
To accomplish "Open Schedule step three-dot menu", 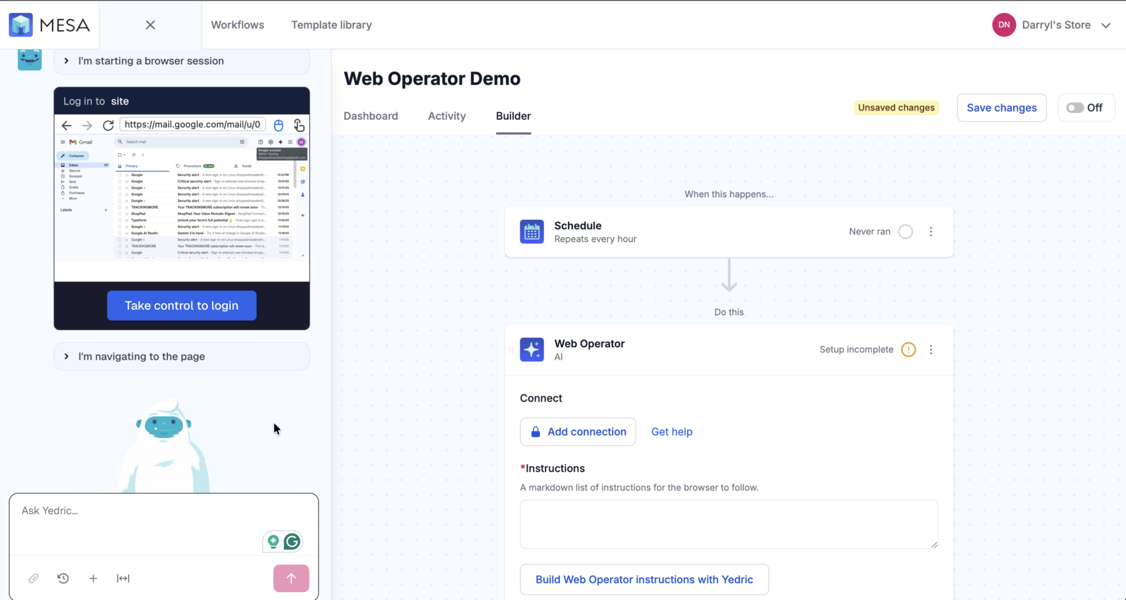I will [x=931, y=232].
